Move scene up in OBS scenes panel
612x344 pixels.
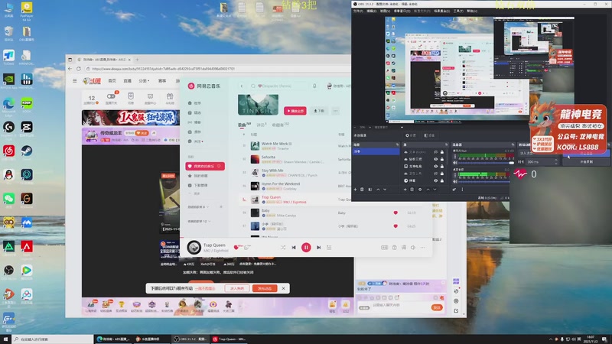point(378,190)
